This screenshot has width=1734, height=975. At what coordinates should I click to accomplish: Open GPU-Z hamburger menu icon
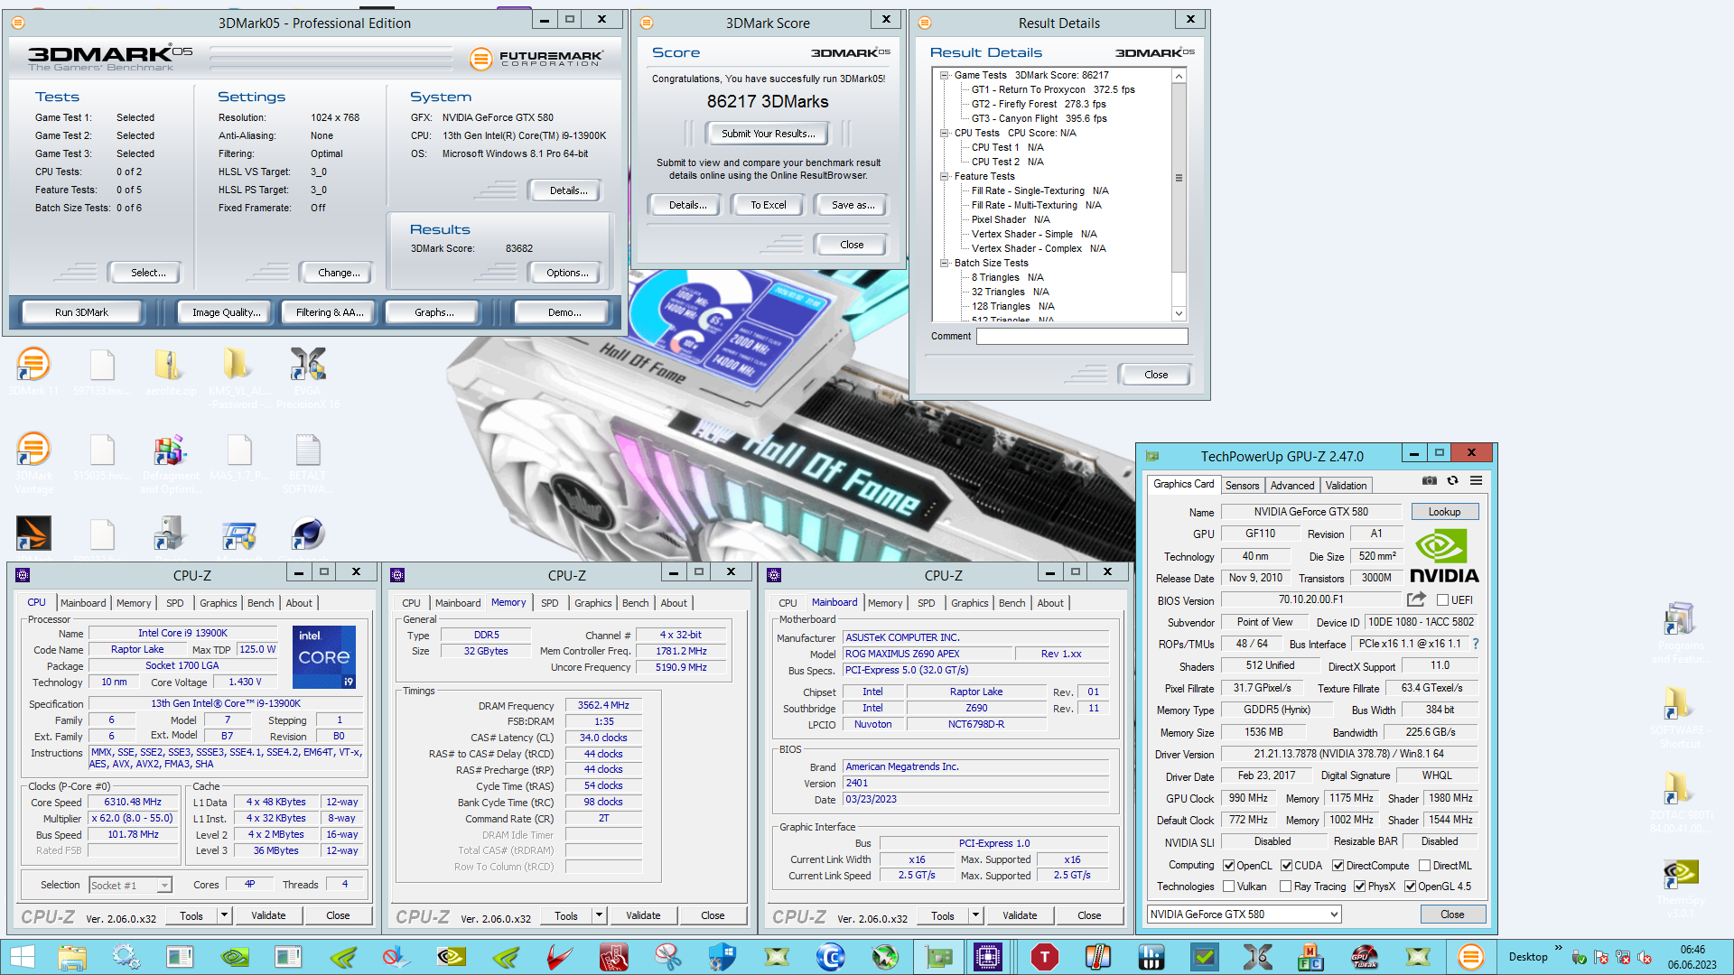point(1476,481)
